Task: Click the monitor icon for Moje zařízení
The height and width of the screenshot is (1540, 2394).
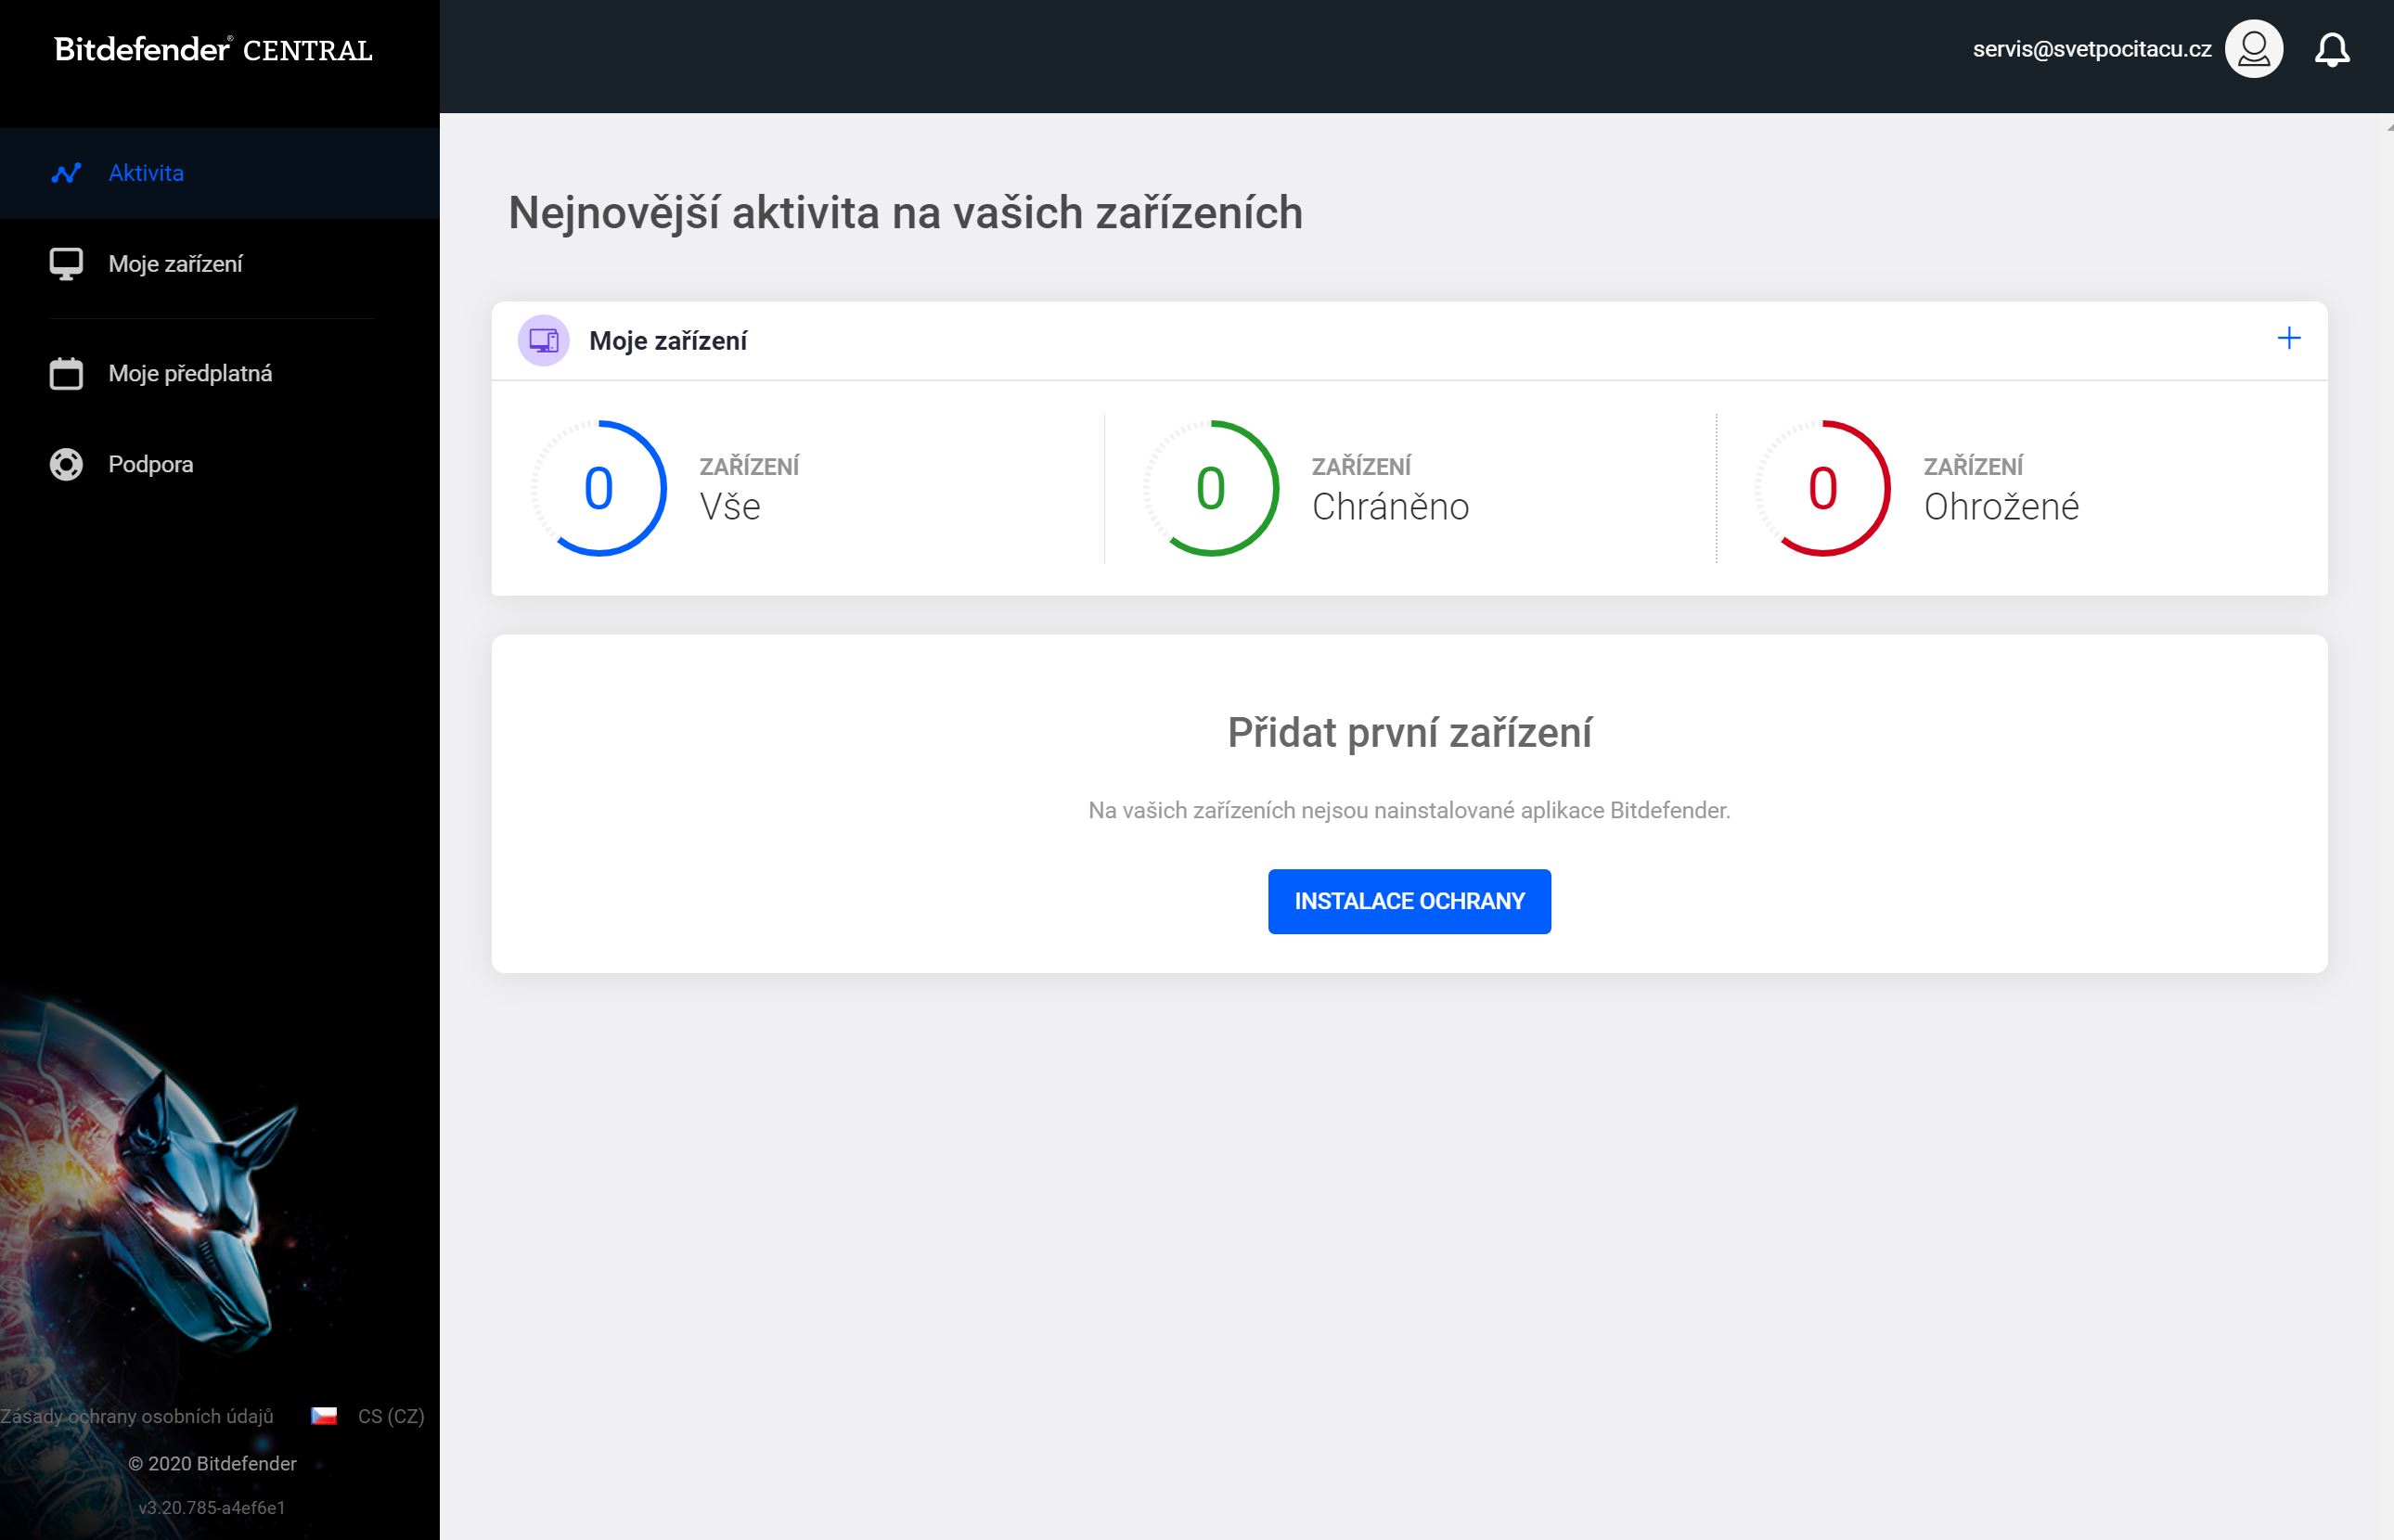Action: coord(66,264)
